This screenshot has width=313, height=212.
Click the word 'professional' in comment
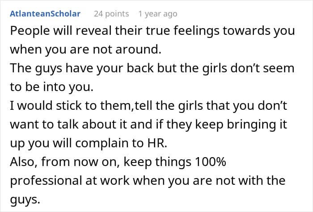pyautogui.click(x=46, y=180)
